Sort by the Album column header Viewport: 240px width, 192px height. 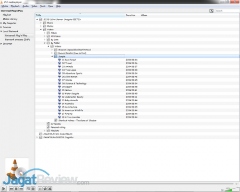(x=144, y=15)
